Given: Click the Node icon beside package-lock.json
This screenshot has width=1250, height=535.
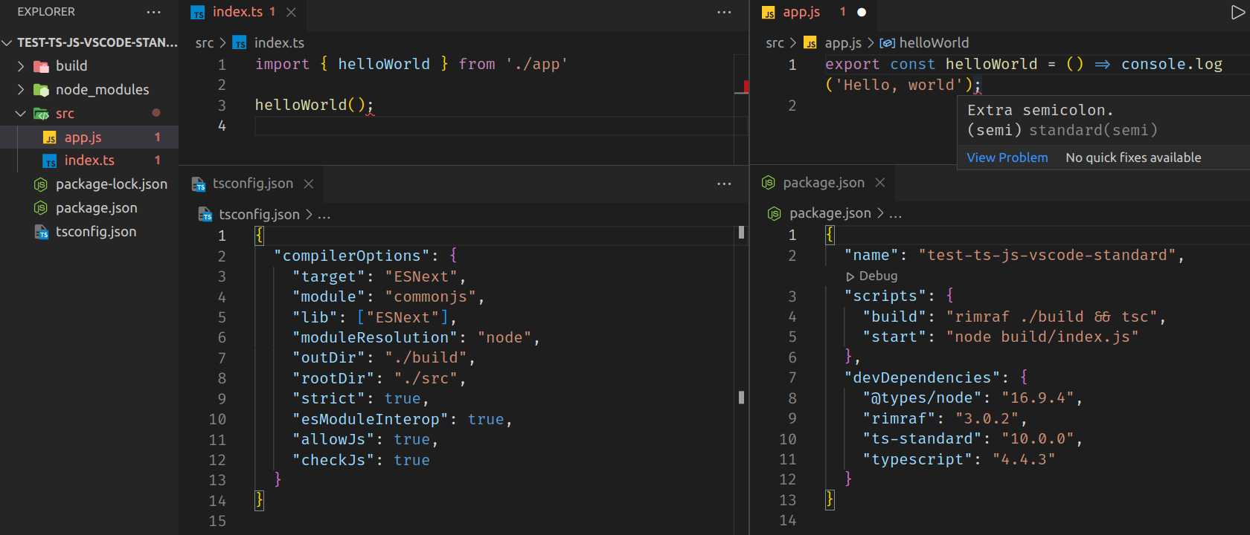Looking at the screenshot, I should [x=42, y=184].
